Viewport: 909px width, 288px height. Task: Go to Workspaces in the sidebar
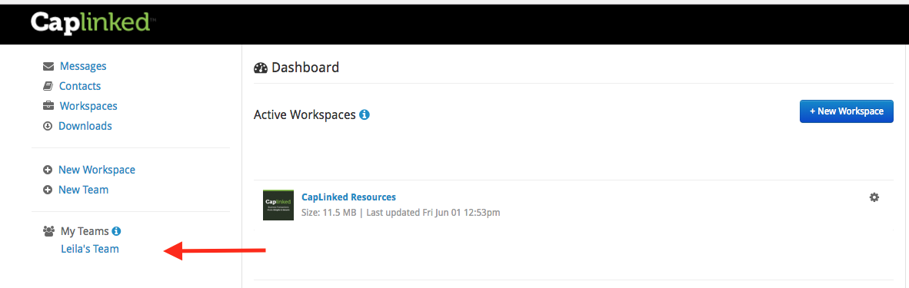[88, 106]
